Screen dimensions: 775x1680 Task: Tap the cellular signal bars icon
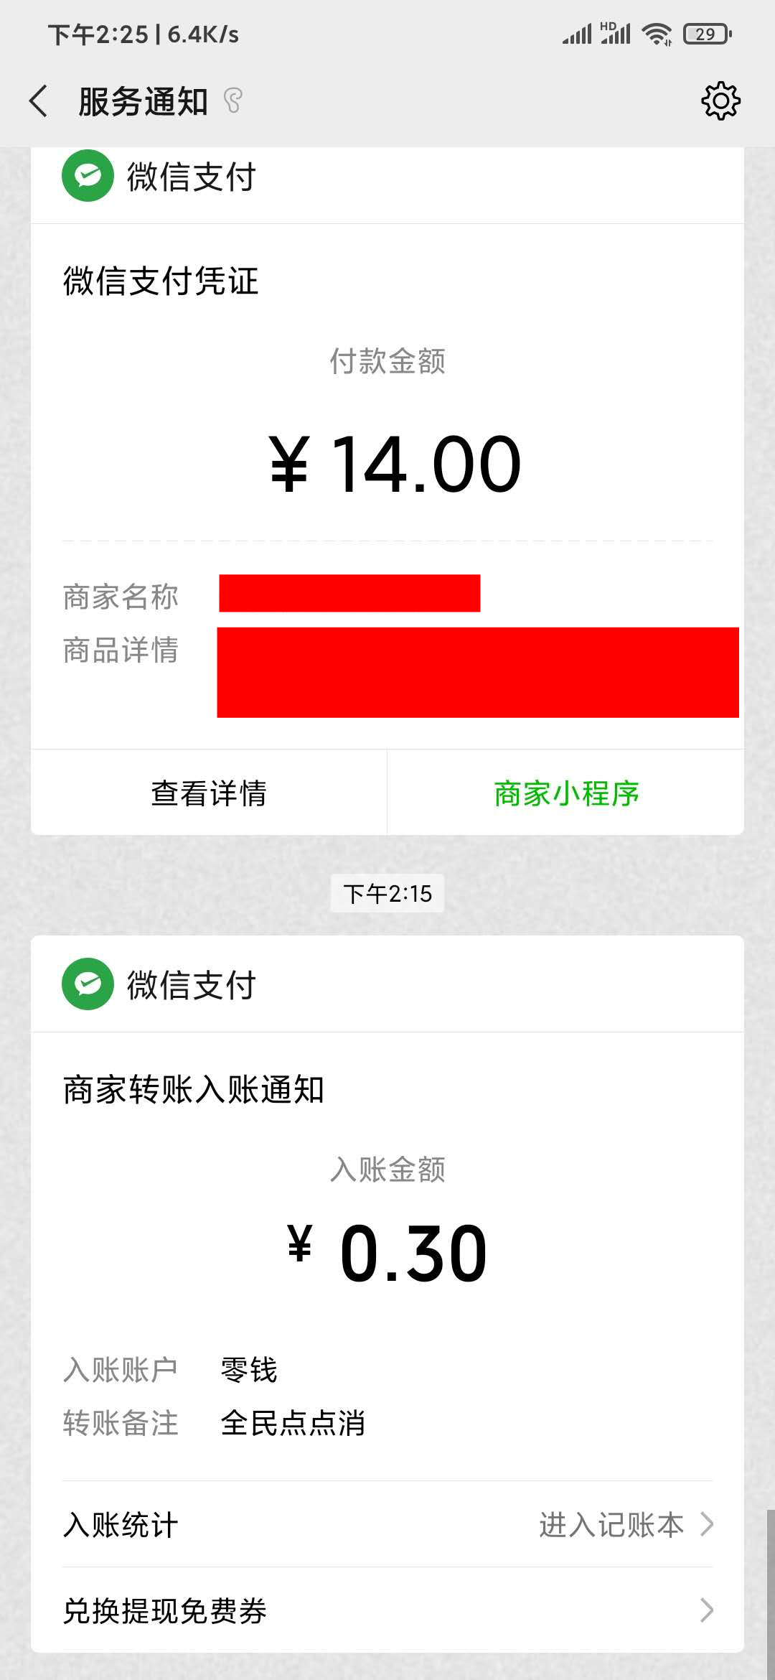tap(577, 34)
